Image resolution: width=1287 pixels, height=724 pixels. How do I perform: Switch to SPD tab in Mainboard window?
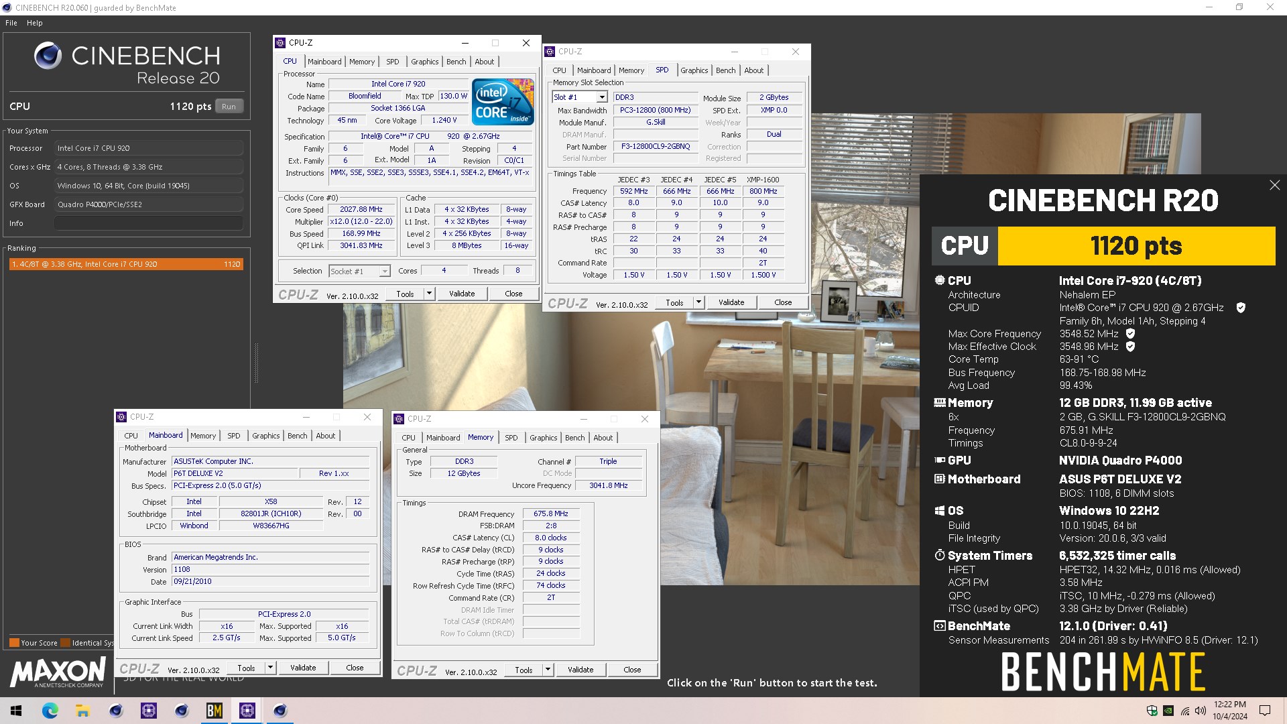(233, 436)
